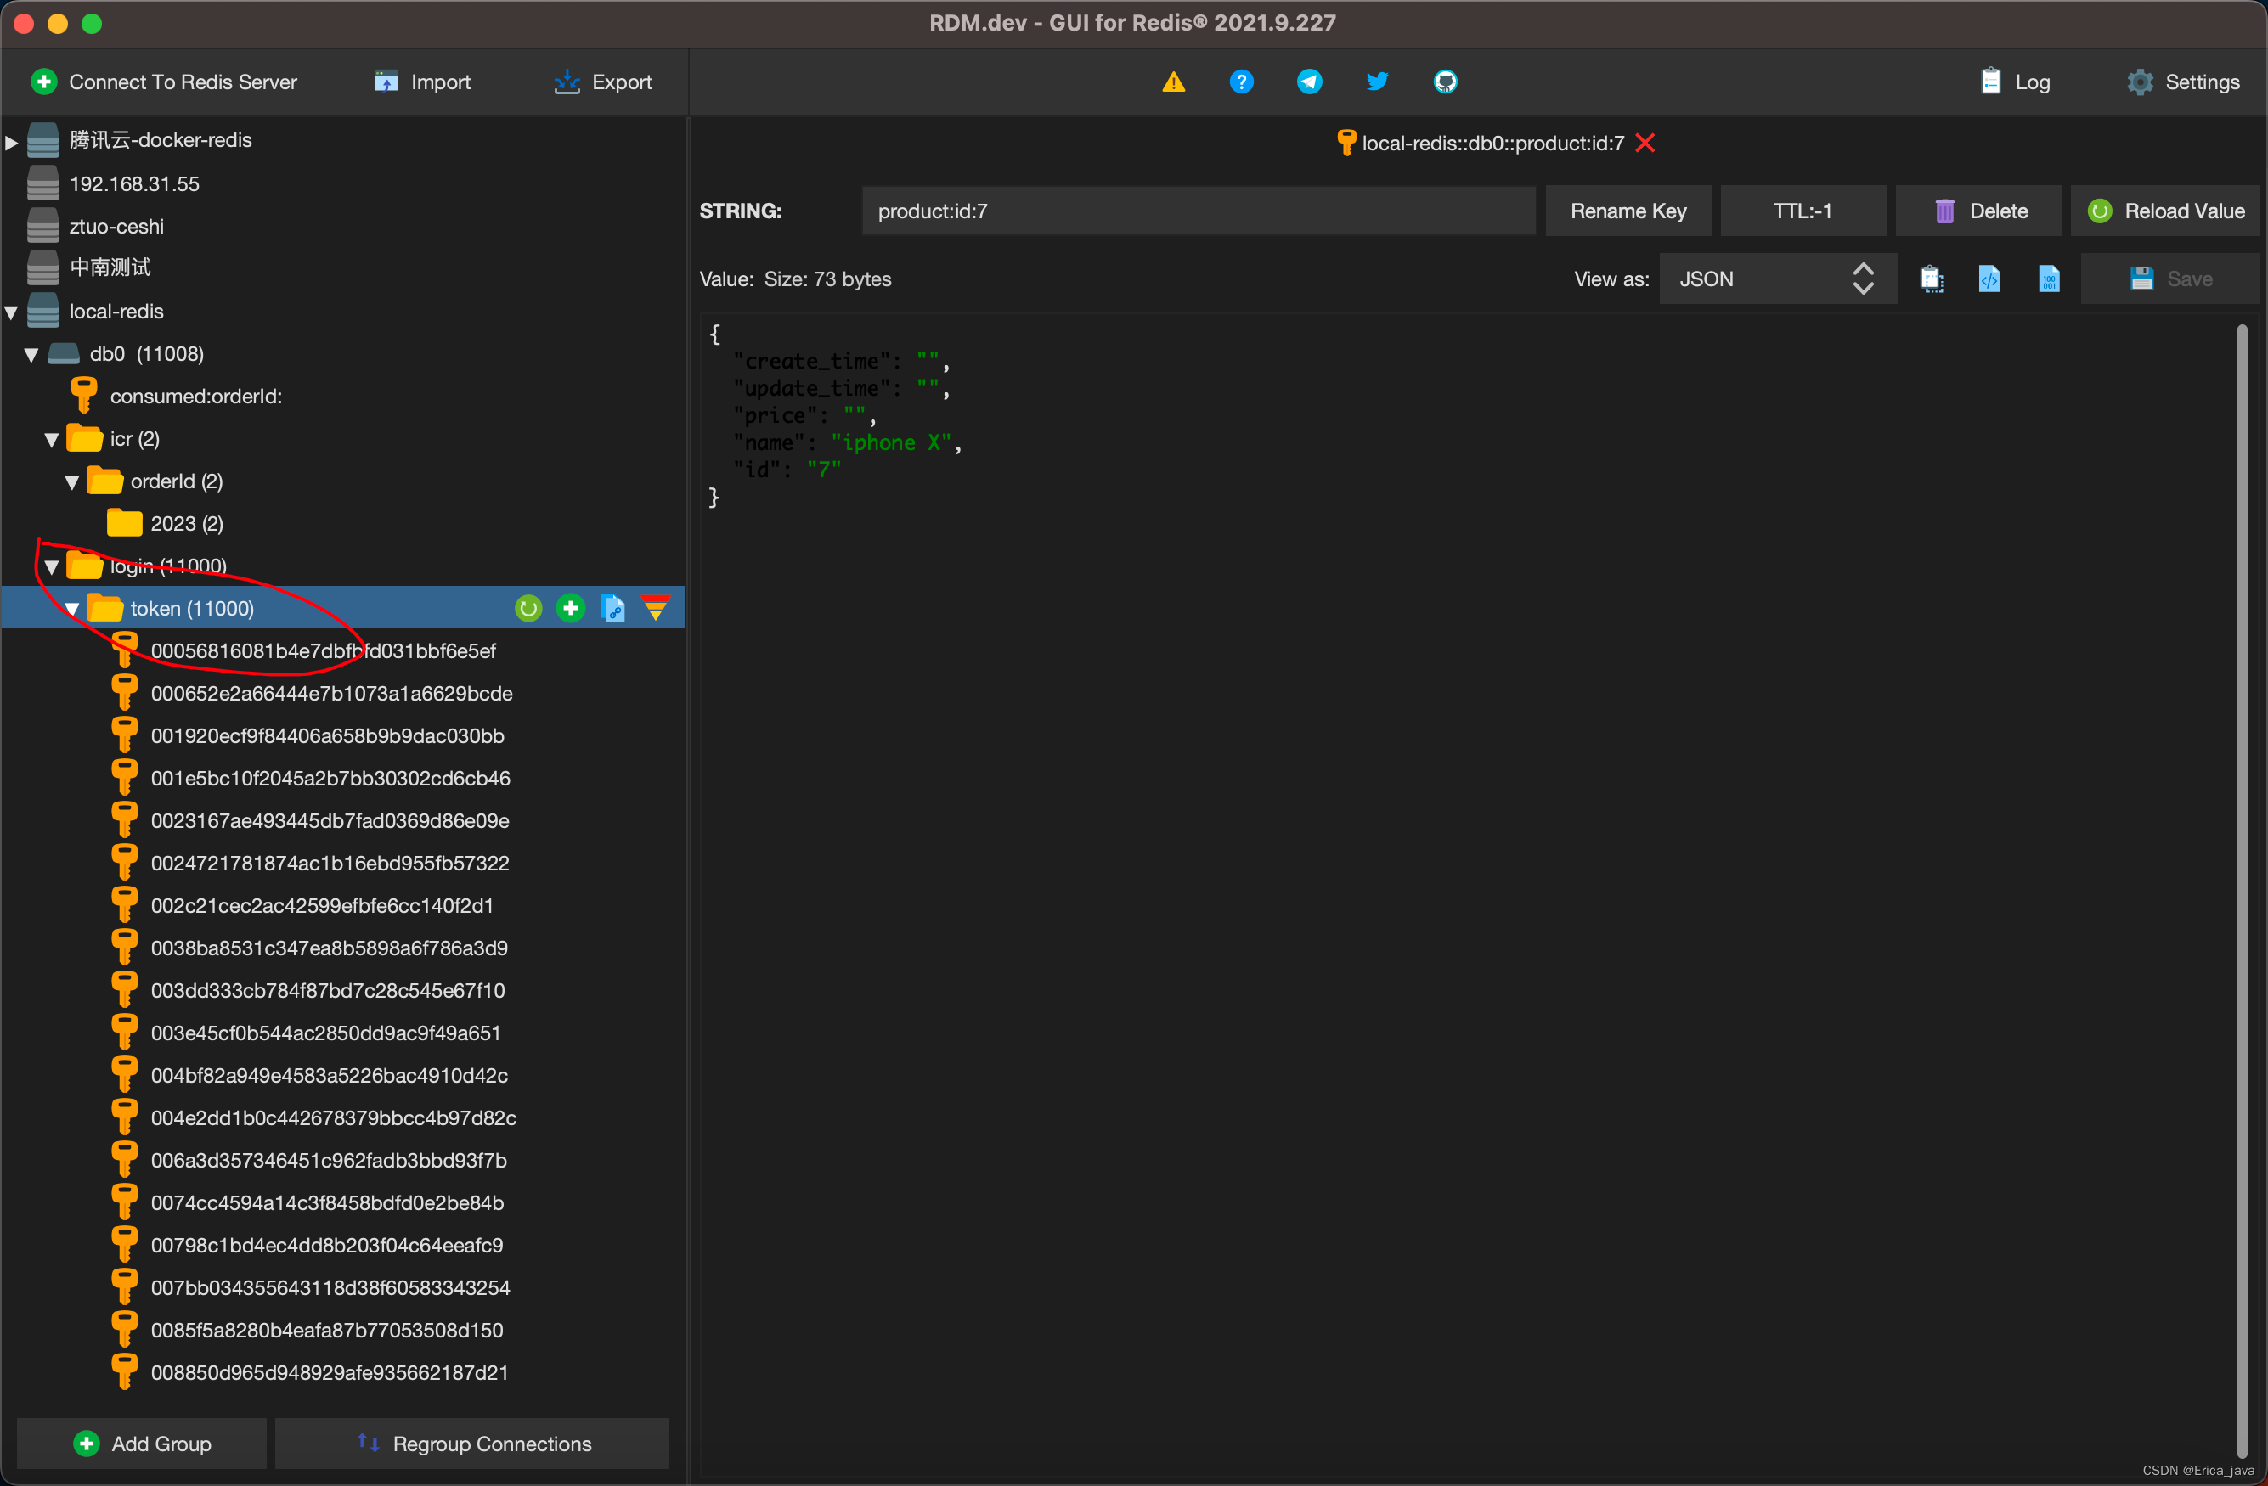Click the product:id:7 key name field
Viewport: 2268px width, 1486px height.
point(1199,211)
